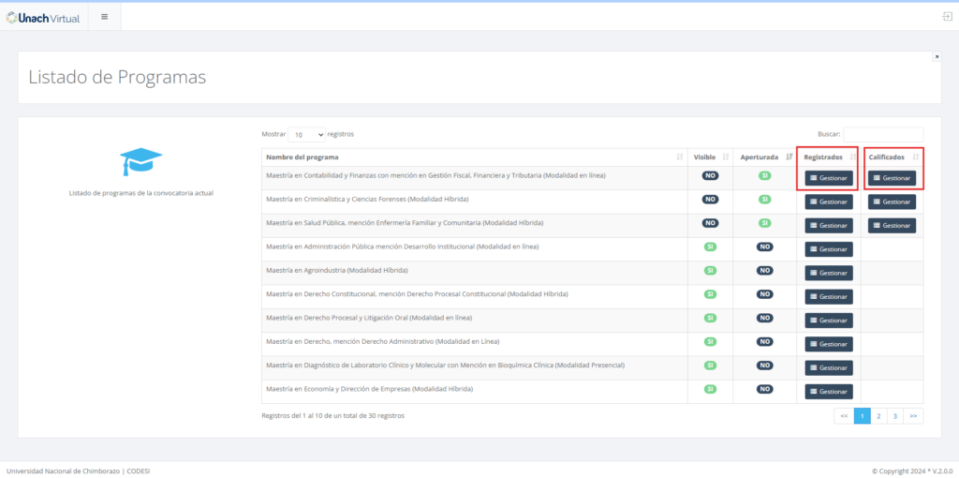The image size is (959, 478).
Task: Close the Listado de Programas panel
Action: 937,57
